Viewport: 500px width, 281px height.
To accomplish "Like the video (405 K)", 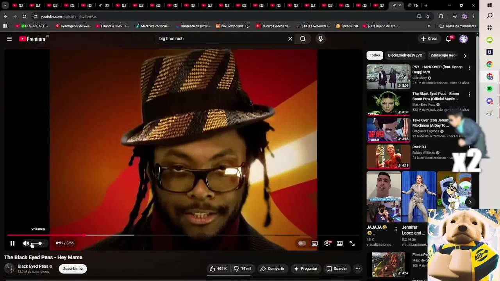I will (218, 269).
